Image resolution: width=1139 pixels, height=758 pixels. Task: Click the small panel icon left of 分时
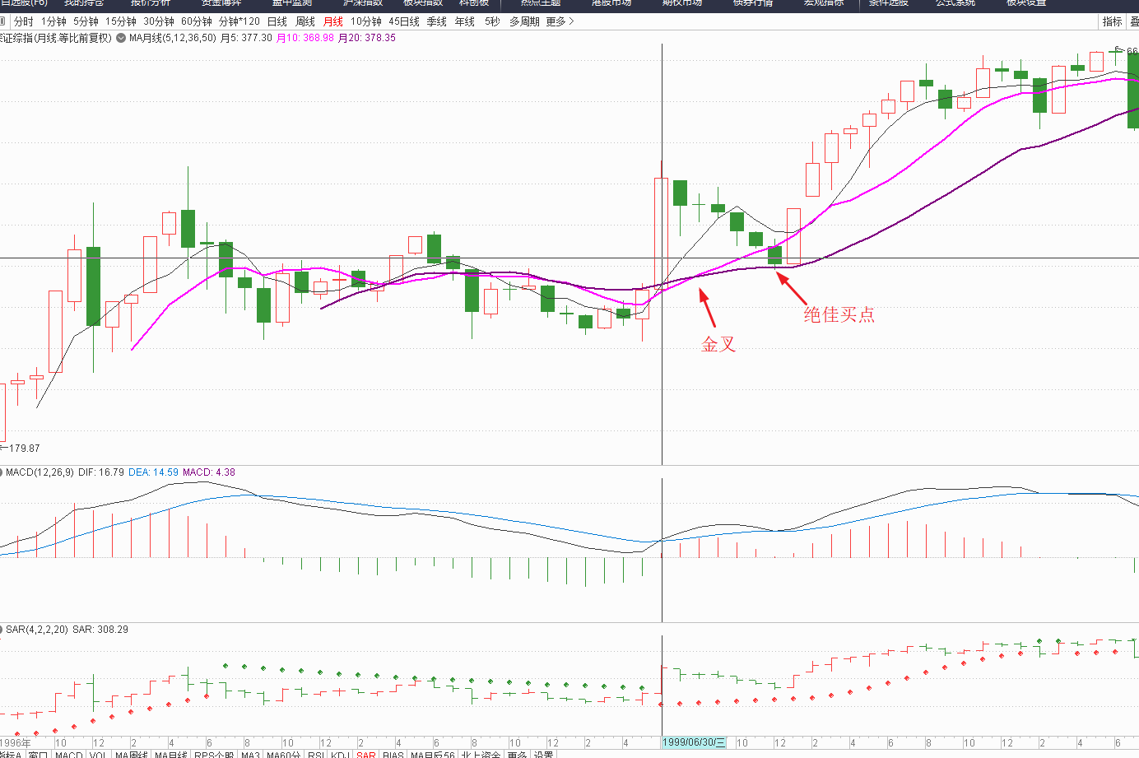[2, 21]
